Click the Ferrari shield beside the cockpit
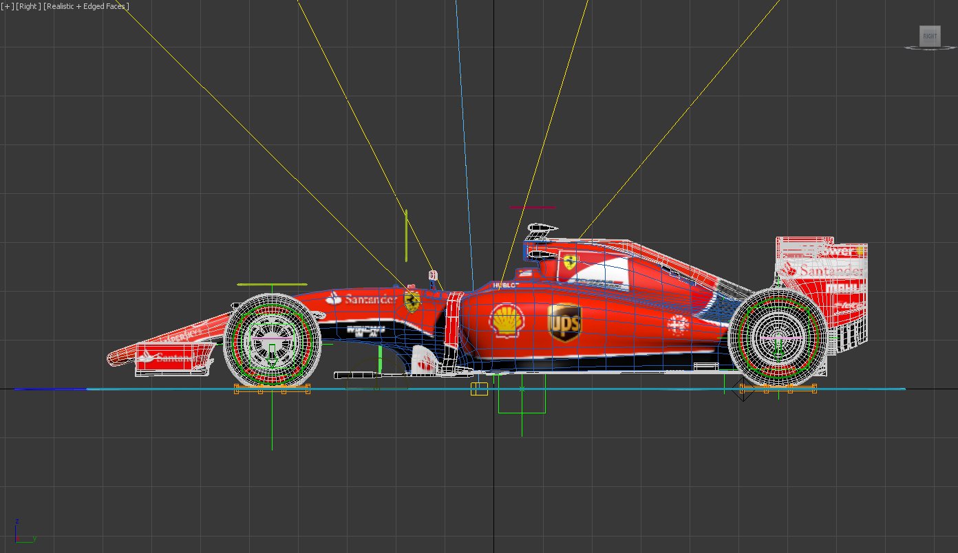 (569, 261)
